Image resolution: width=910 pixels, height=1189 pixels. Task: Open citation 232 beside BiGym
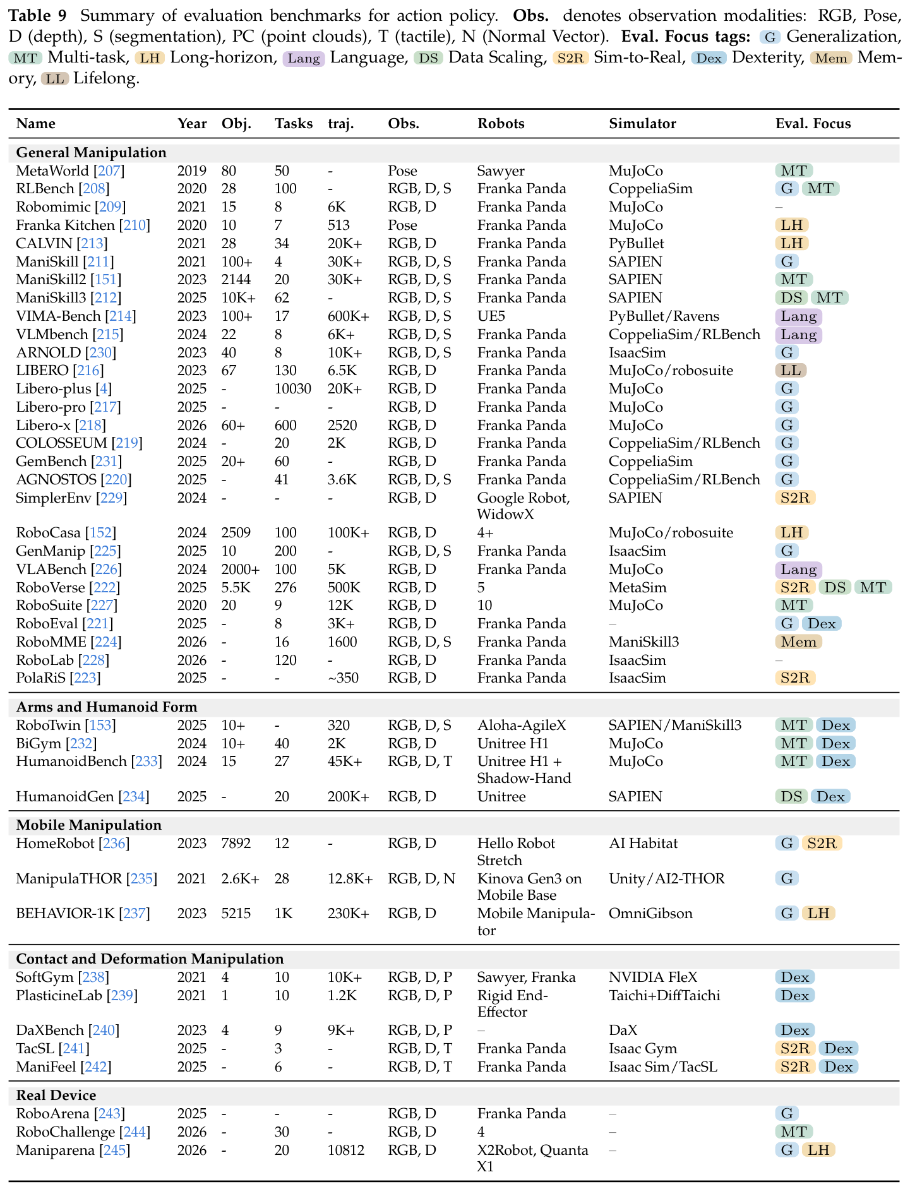pos(81,744)
